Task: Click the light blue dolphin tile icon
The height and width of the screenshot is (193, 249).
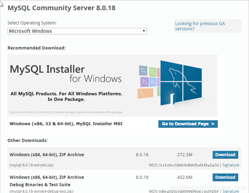Action: 153,82
